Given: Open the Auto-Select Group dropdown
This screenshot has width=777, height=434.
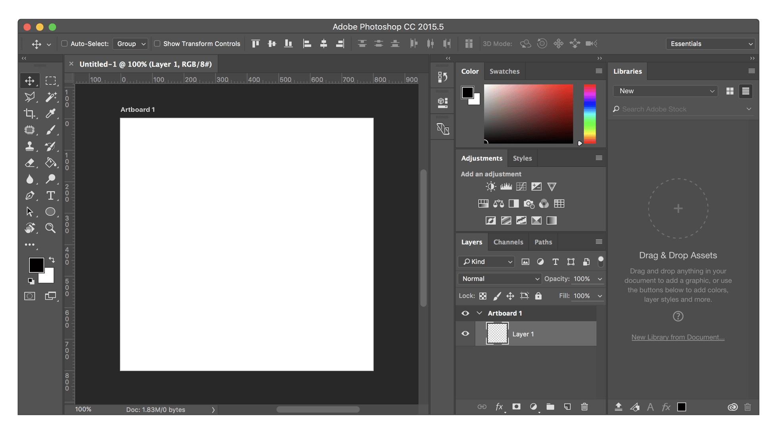Looking at the screenshot, I should pyautogui.click(x=130, y=44).
